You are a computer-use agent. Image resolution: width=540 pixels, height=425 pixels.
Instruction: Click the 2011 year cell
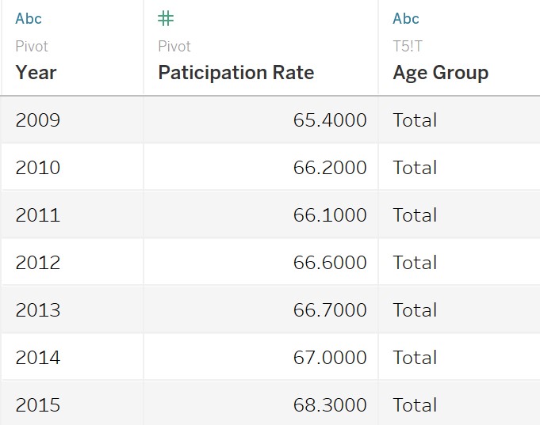click(37, 215)
